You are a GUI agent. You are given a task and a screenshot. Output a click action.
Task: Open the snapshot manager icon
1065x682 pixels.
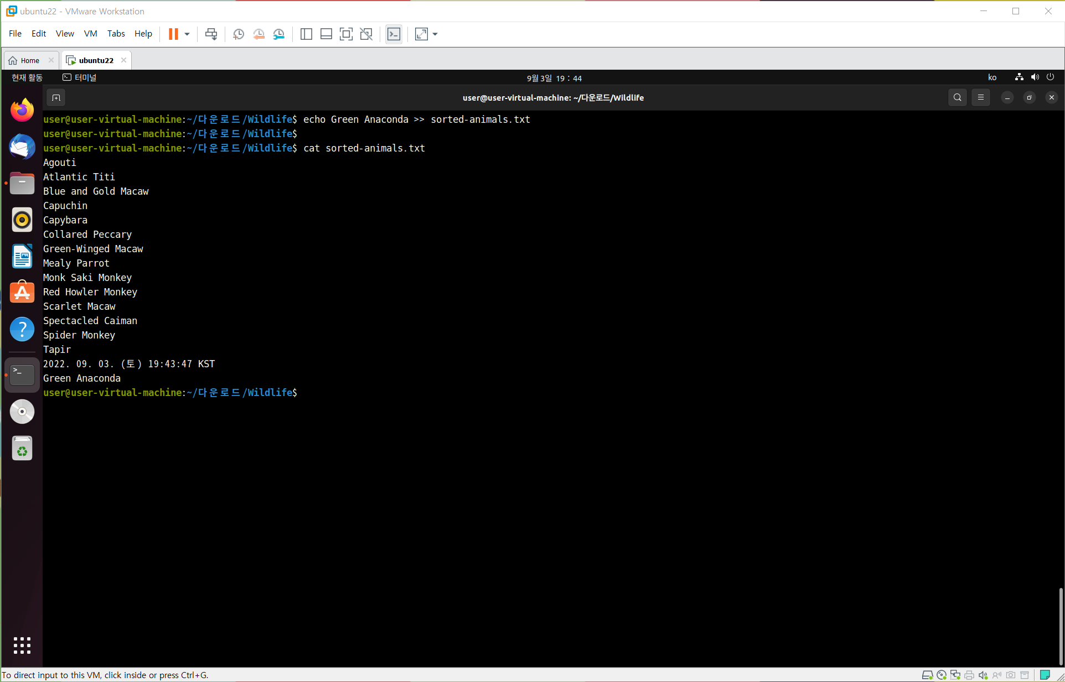[279, 34]
